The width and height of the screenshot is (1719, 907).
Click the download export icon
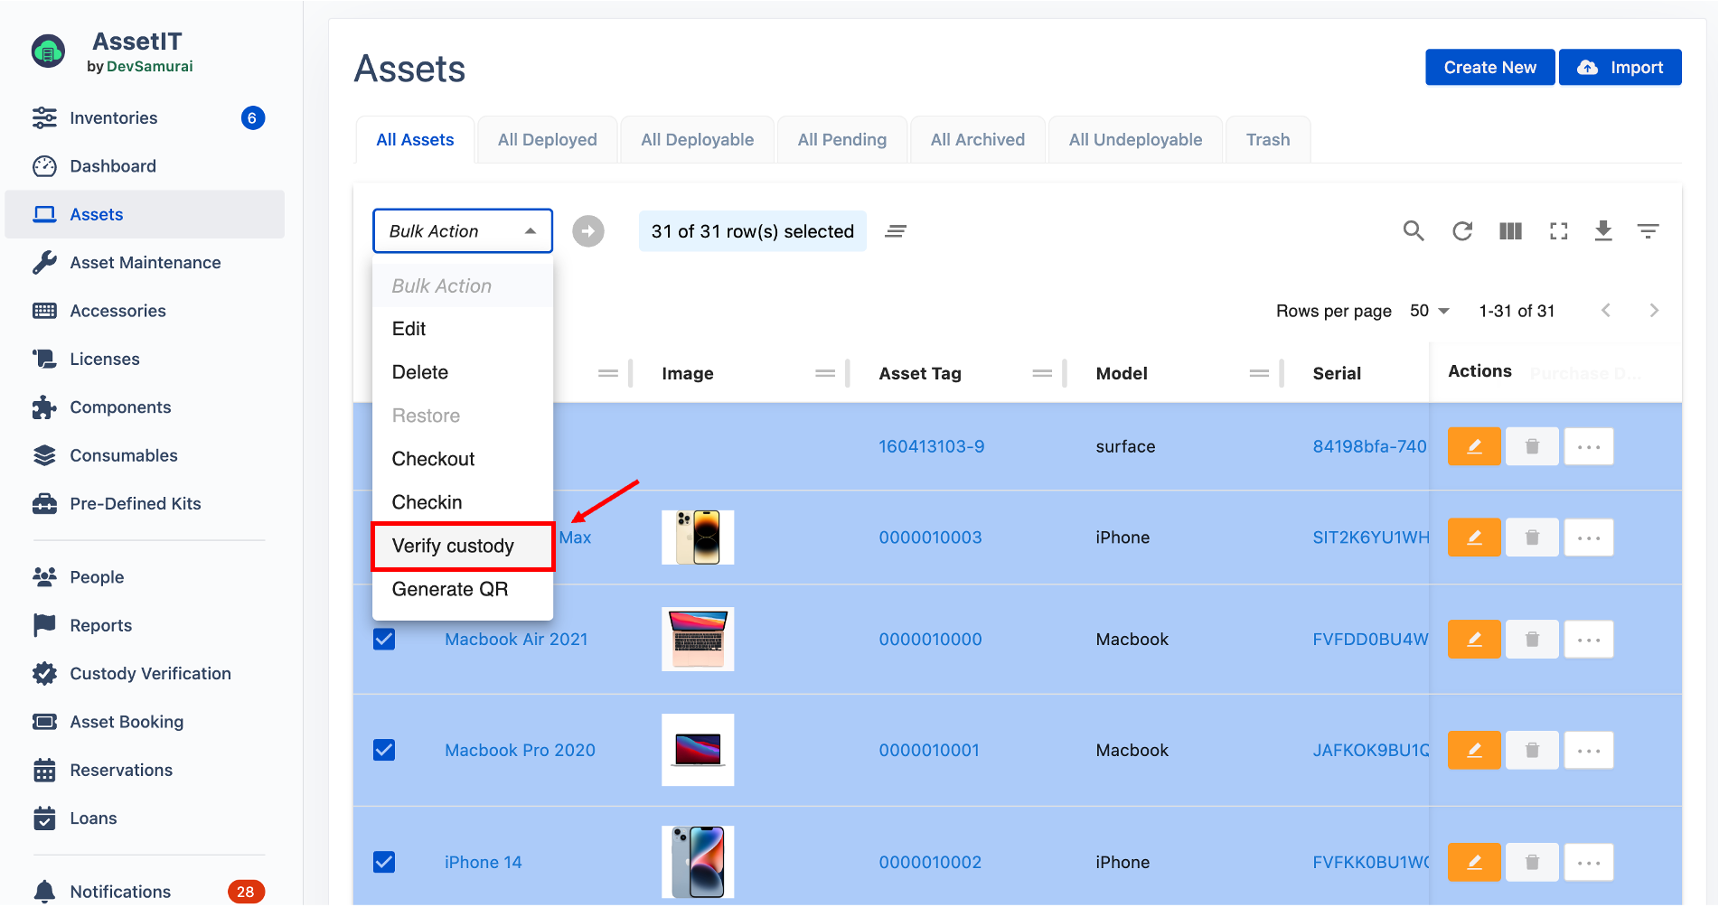click(x=1603, y=231)
